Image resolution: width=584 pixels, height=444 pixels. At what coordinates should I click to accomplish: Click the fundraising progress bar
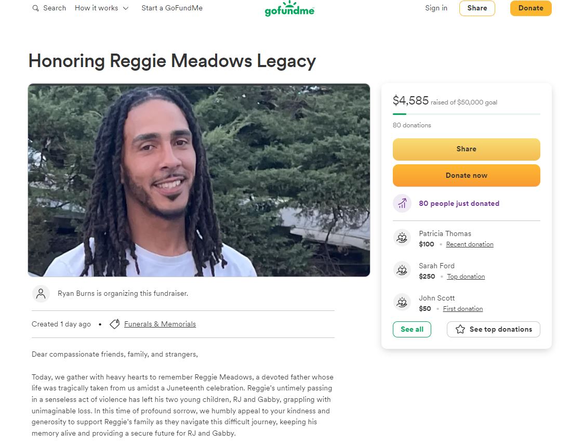(466, 114)
